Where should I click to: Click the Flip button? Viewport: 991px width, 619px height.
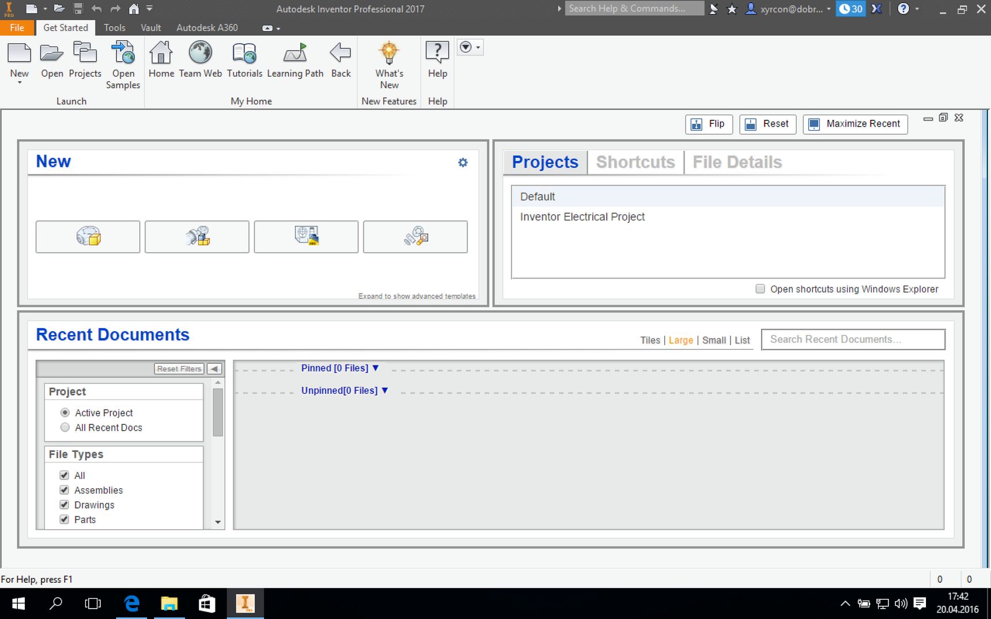[709, 124]
